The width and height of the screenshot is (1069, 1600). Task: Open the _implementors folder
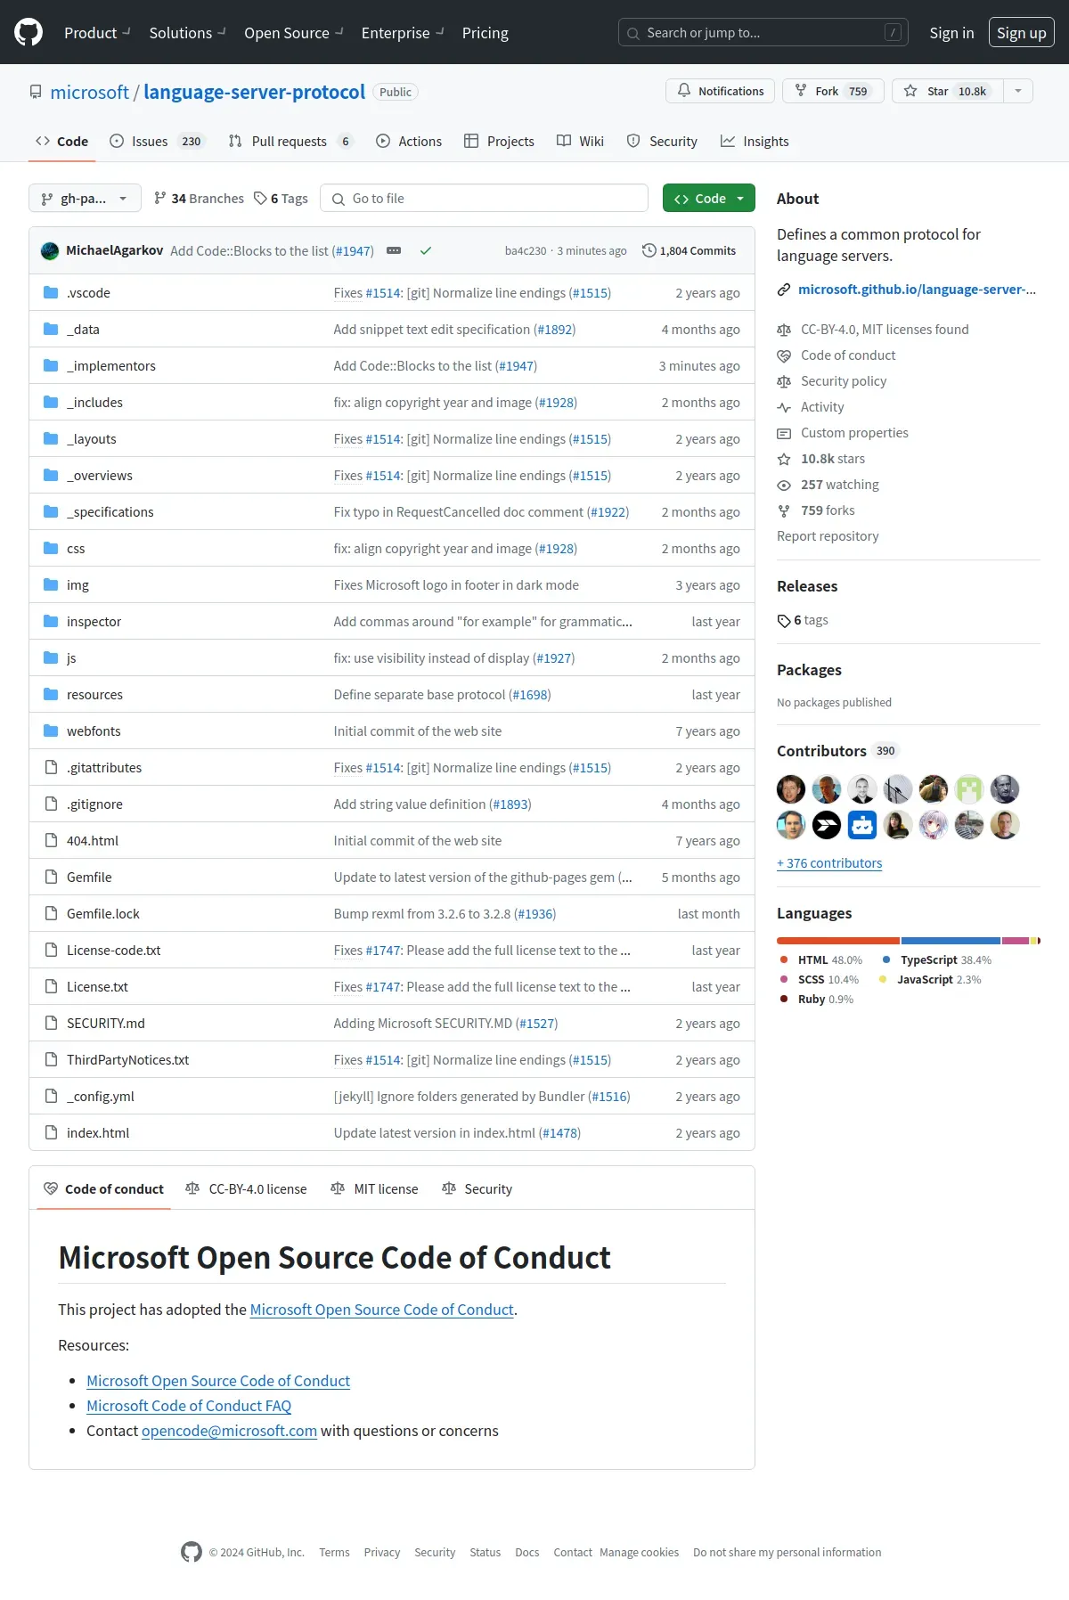pyautogui.click(x=111, y=366)
